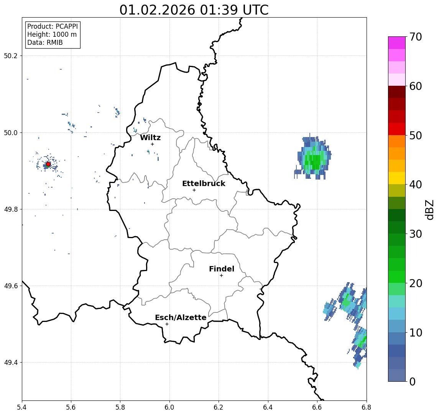Click the longitude label 5.8
Viewport: 439px width, 415px height.
(120, 407)
